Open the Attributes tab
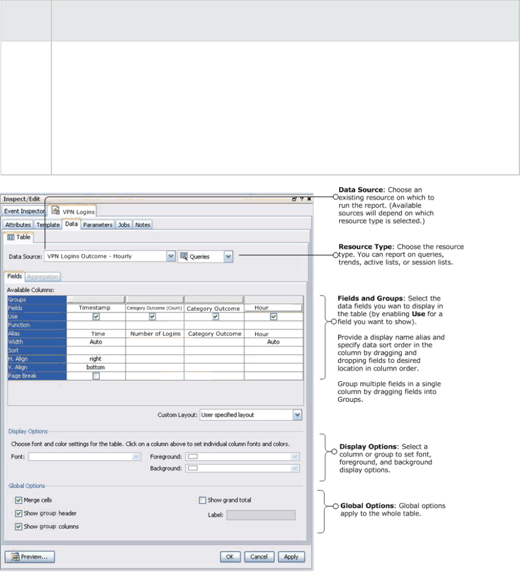Viewport: 520px width, 572px height. click(x=18, y=225)
